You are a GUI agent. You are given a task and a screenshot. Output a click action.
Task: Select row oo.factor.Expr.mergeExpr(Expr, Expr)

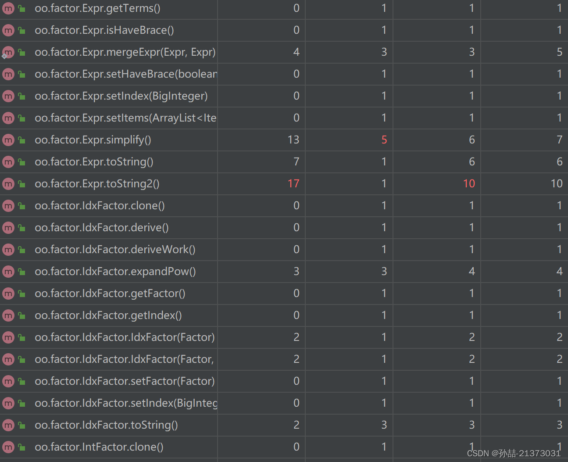(x=284, y=52)
